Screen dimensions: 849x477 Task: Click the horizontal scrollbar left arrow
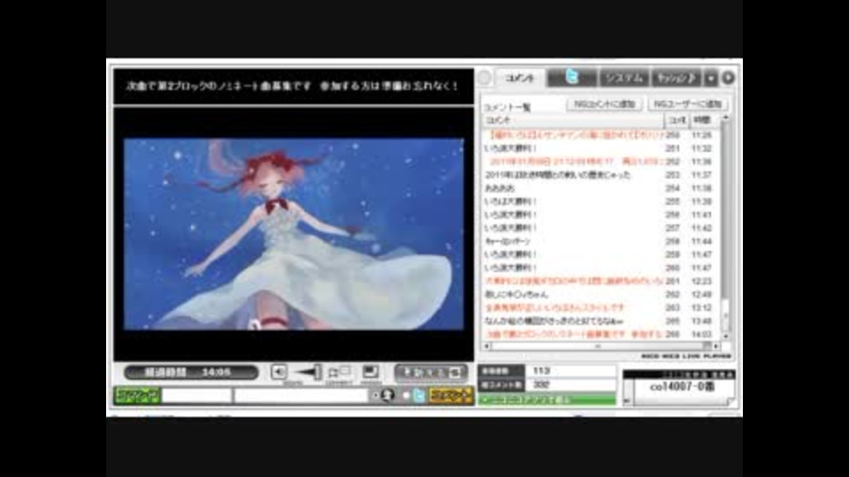point(486,346)
